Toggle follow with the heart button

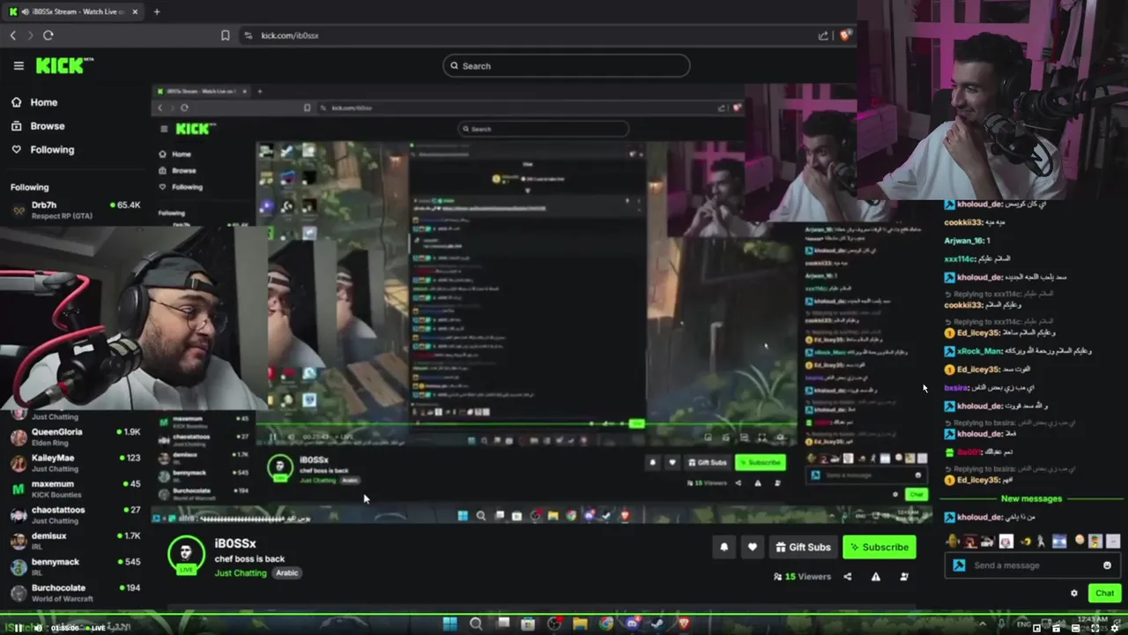[x=752, y=547]
